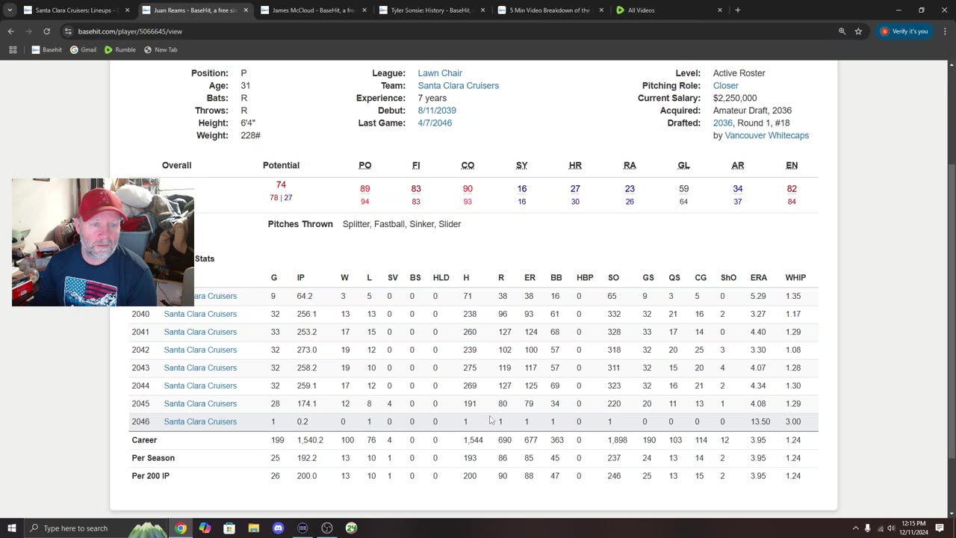956x538 pixels.
Task: Close the James McCloud tab
Action: click(364, 10)
